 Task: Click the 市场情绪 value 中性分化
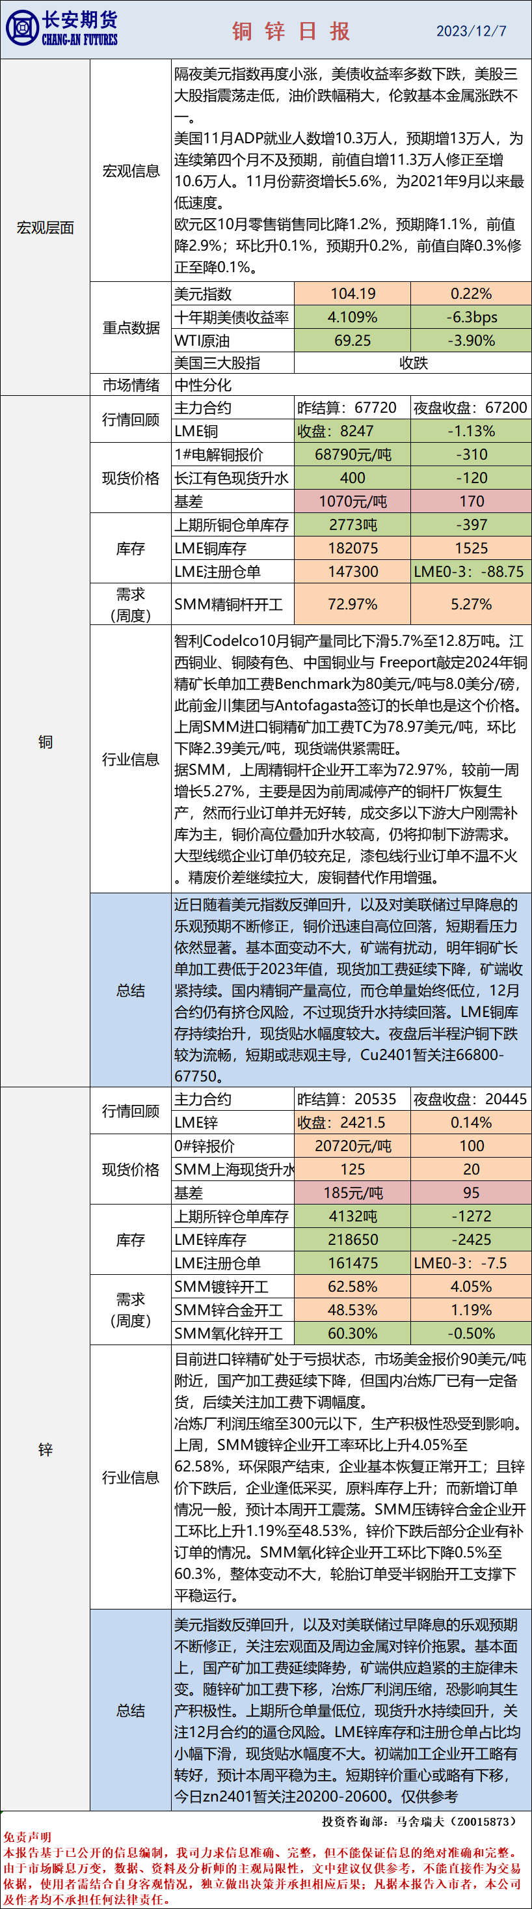click(x=203, y=385)
